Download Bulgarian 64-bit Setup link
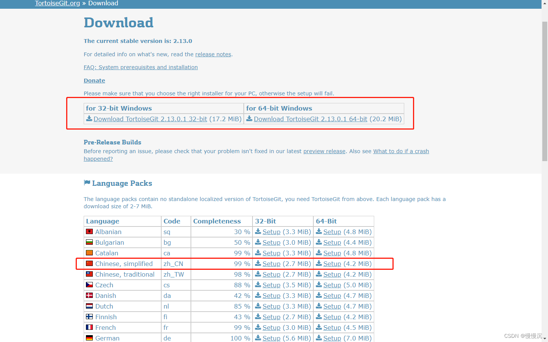548x342 pixels. [x=332, y=242]
